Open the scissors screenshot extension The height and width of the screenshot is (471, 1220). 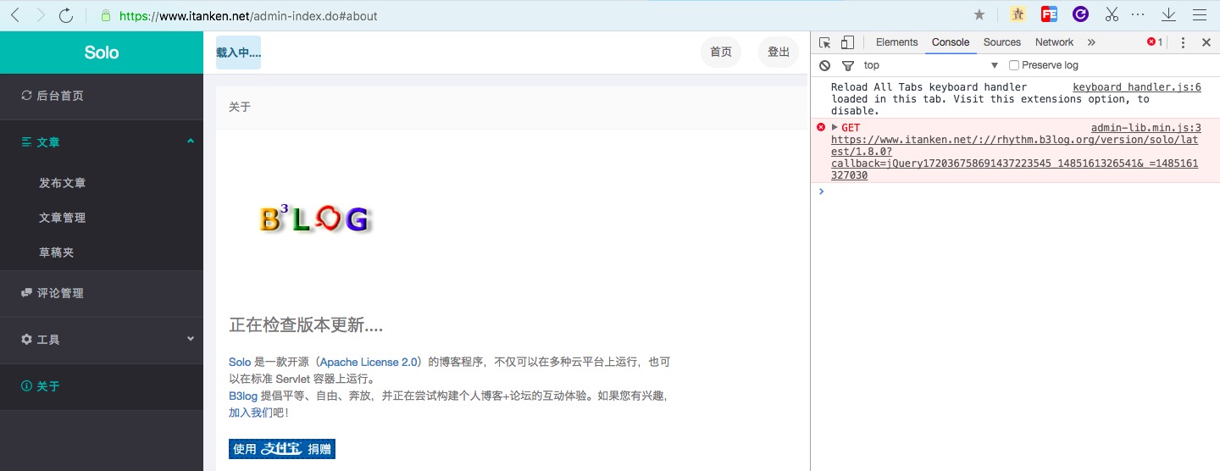(1112, 14)
